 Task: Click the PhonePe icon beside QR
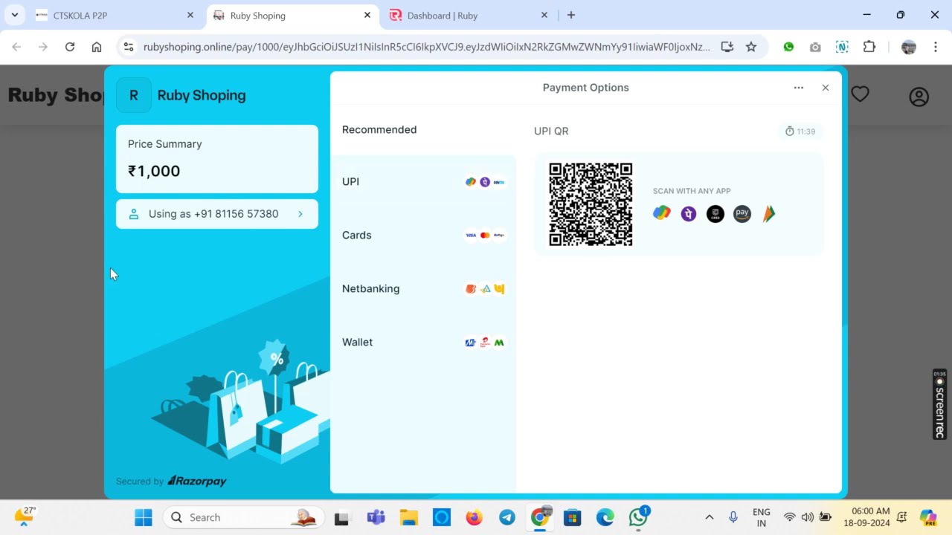pos(689,214)
